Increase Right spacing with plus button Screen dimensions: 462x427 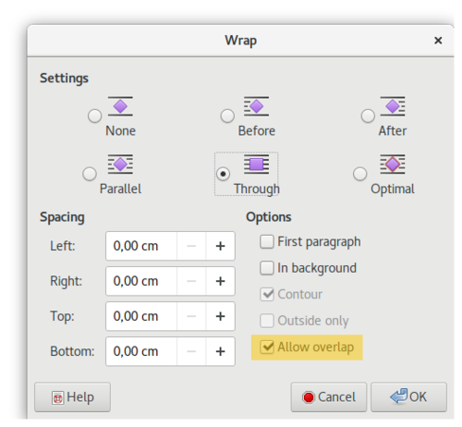pos(220,281)
